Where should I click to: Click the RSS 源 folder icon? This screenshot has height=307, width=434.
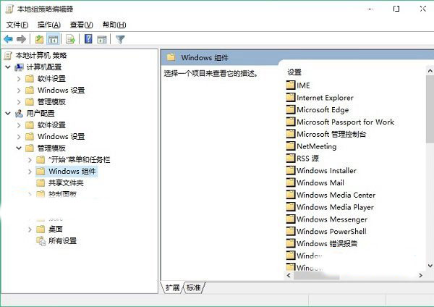(x=291, y=159)
